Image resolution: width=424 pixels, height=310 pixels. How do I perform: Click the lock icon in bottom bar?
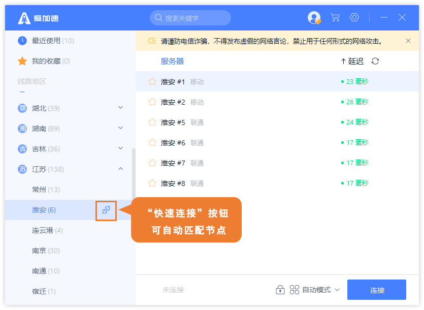(x=280, y=290)
